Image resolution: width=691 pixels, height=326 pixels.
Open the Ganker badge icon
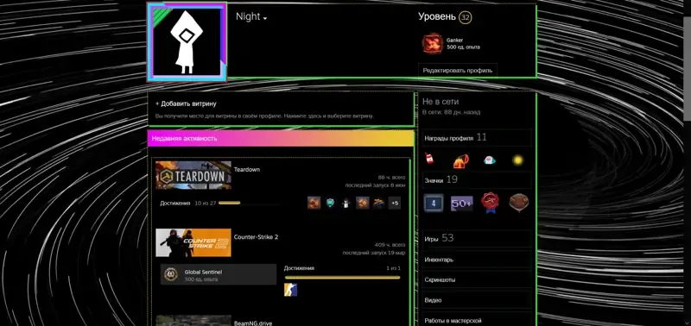click(x=433, y=44)
